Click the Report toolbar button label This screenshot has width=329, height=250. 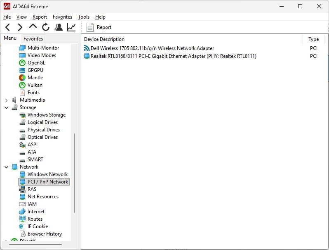click(104, 27)
